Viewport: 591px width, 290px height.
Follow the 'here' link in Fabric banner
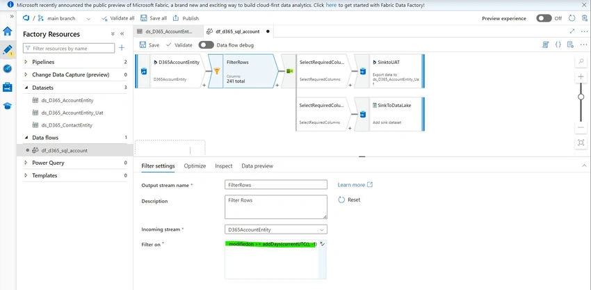(331, 6)
